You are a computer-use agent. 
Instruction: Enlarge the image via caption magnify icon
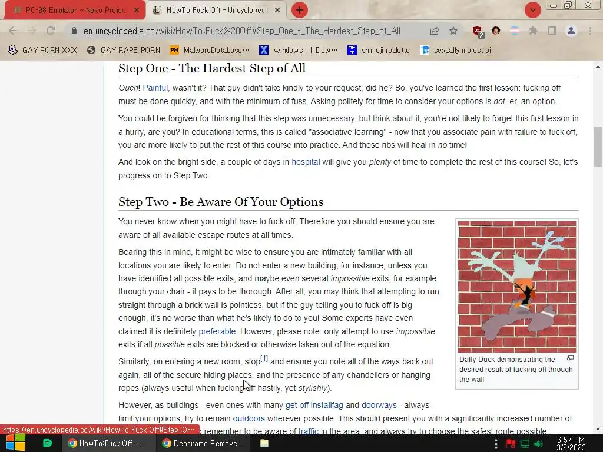570,358
